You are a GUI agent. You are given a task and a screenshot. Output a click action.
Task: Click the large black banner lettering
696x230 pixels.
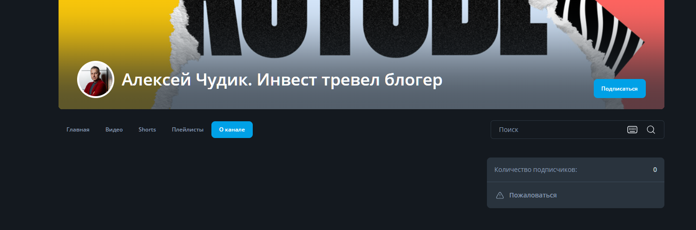click(372, 28)
